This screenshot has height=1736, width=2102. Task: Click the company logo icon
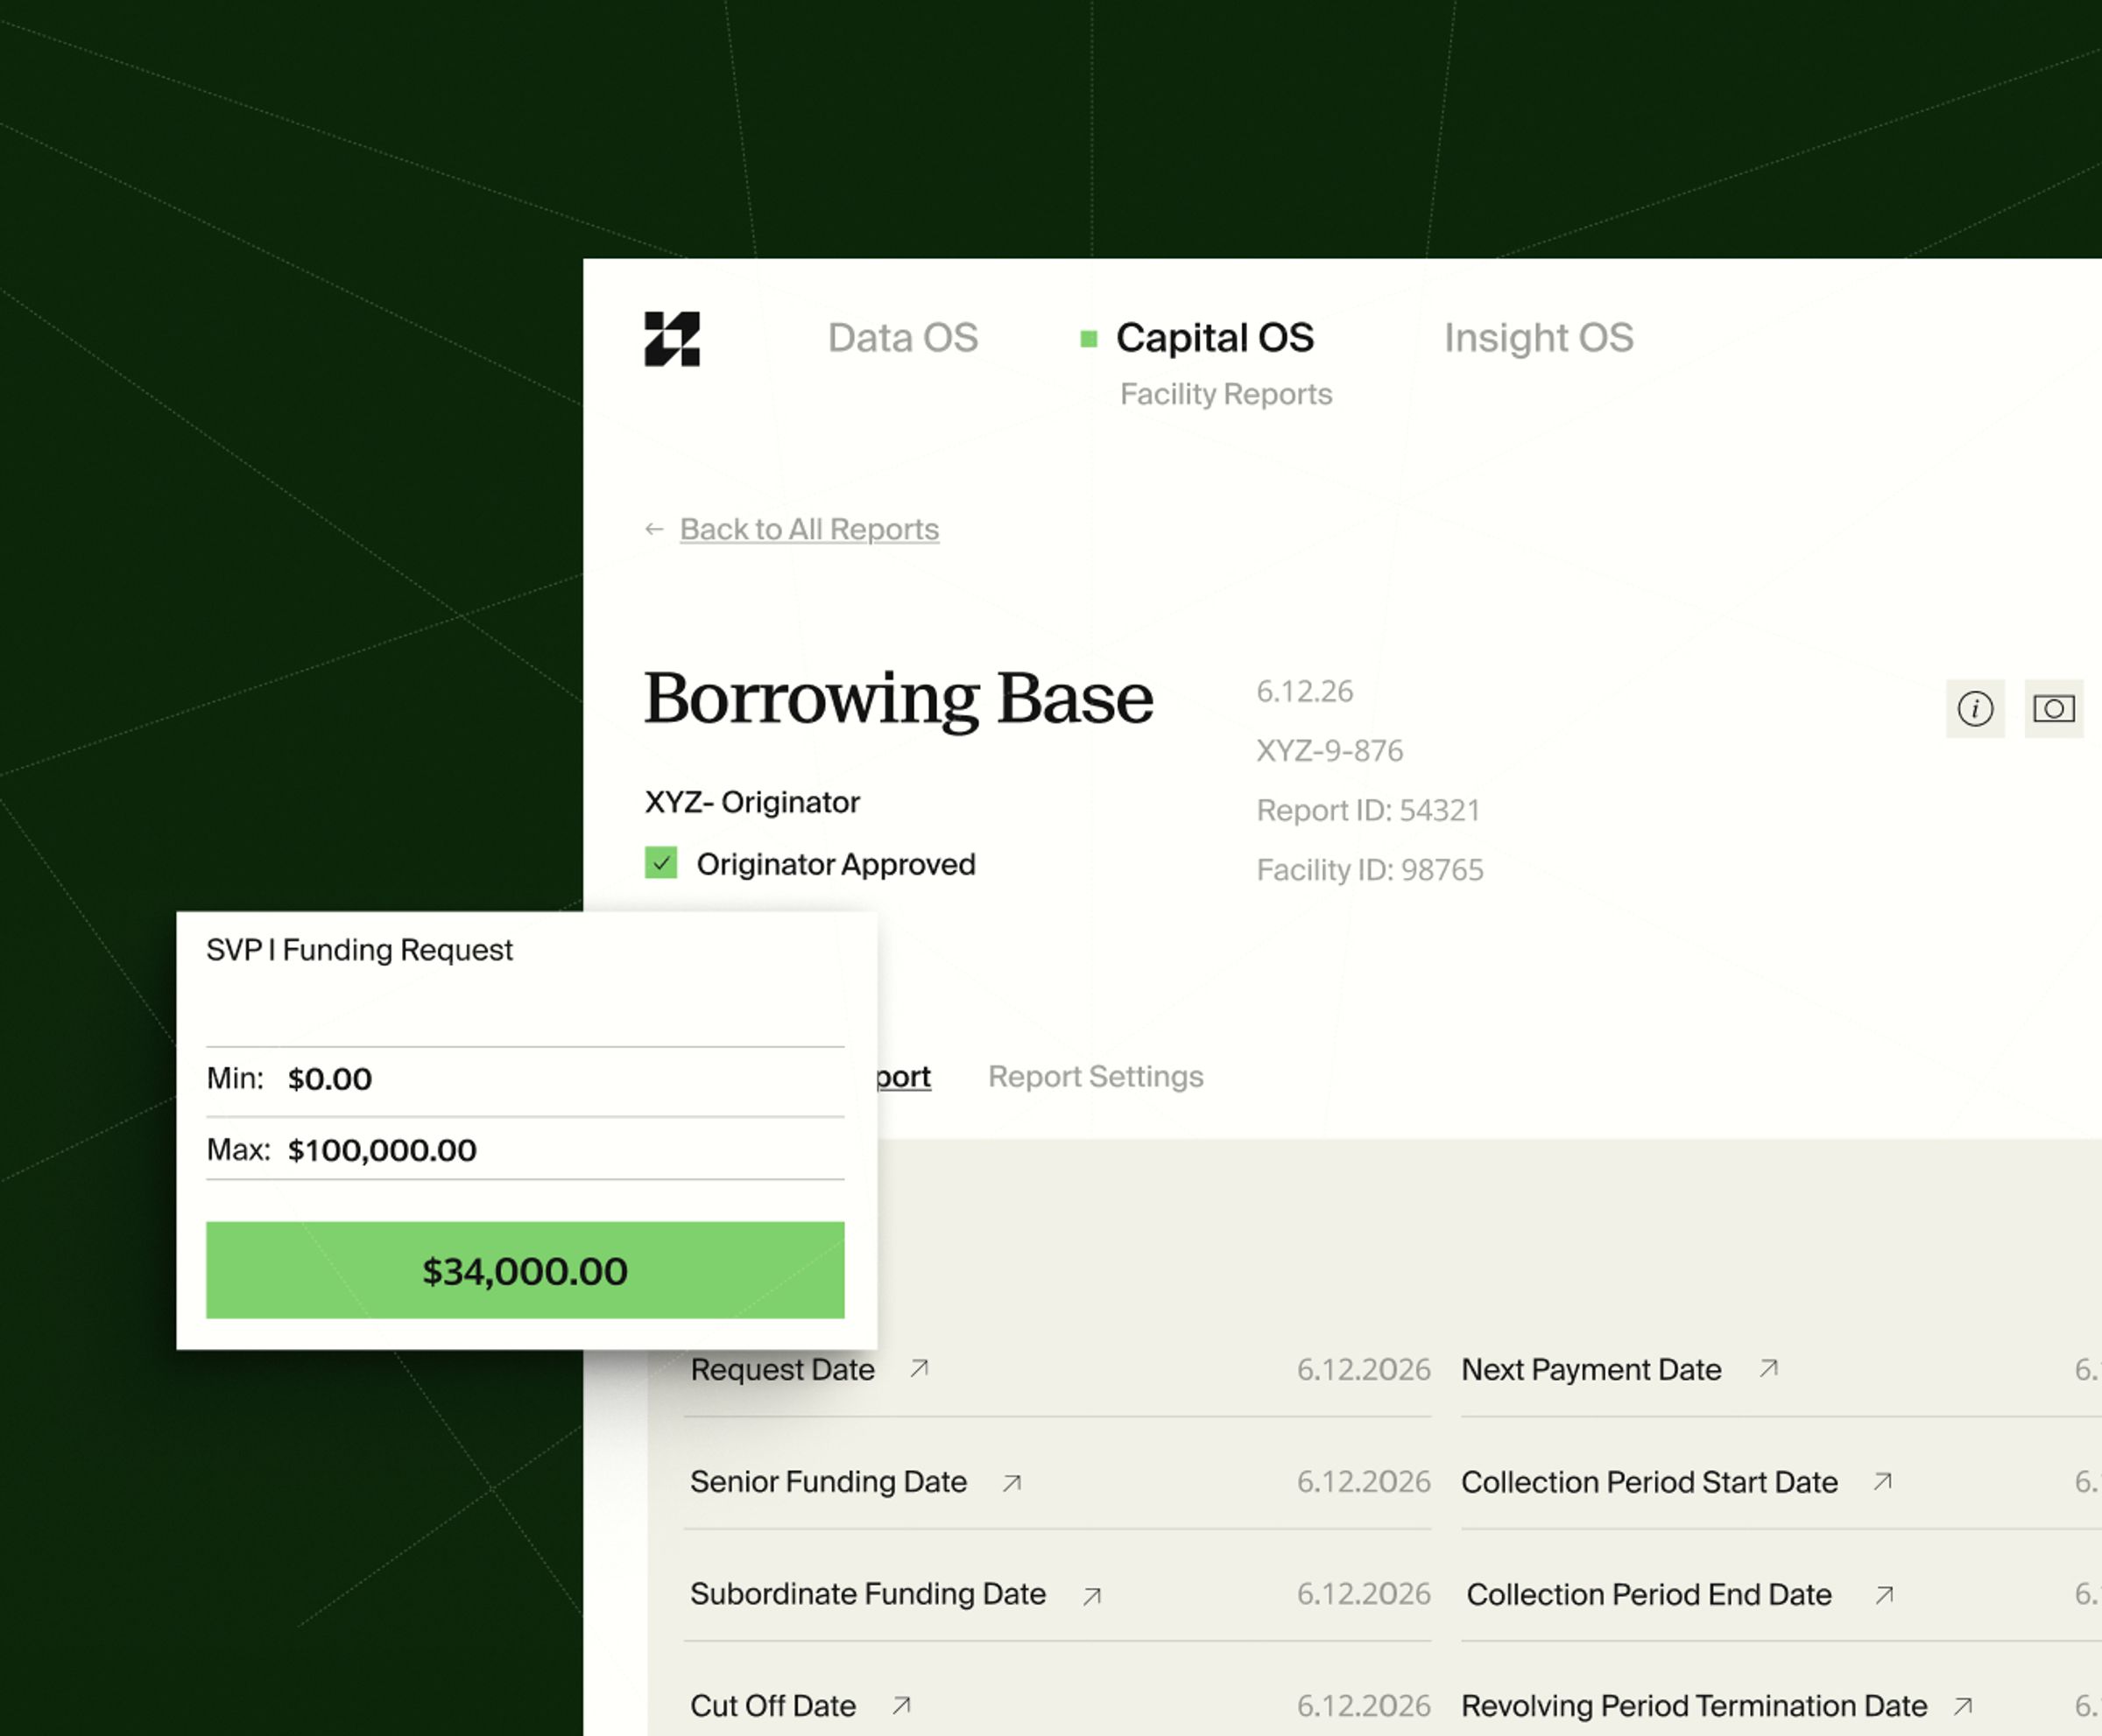tap(671, 339)
